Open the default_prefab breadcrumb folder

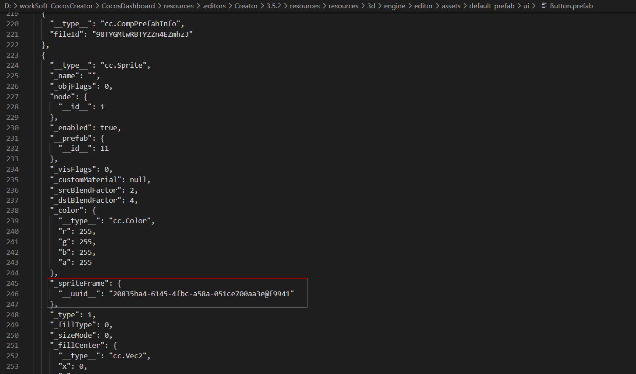491,6
